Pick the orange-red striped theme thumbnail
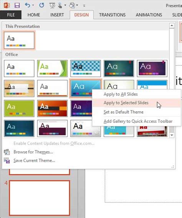This screenshot has width=182, height=218. point(52,109)
